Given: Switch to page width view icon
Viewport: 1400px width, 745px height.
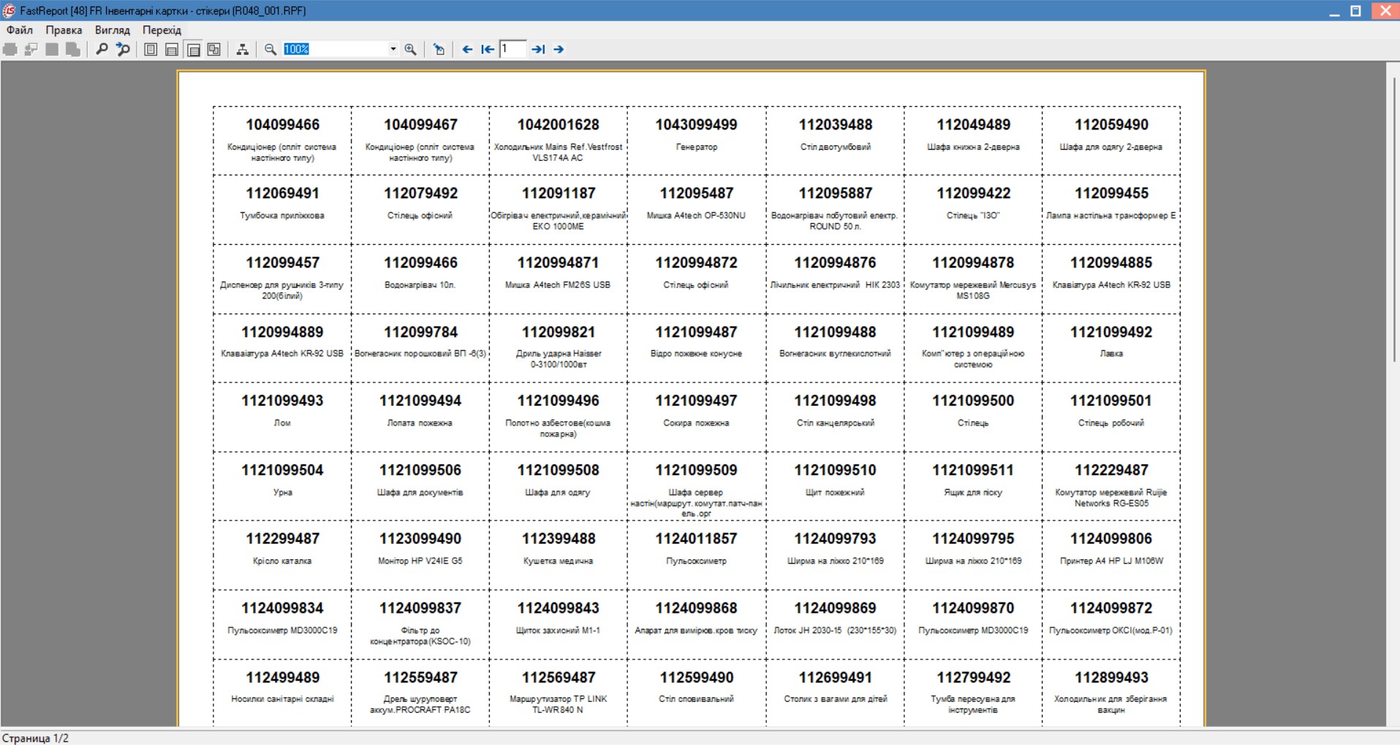Looking at the screenshot, I should [172, 49].
